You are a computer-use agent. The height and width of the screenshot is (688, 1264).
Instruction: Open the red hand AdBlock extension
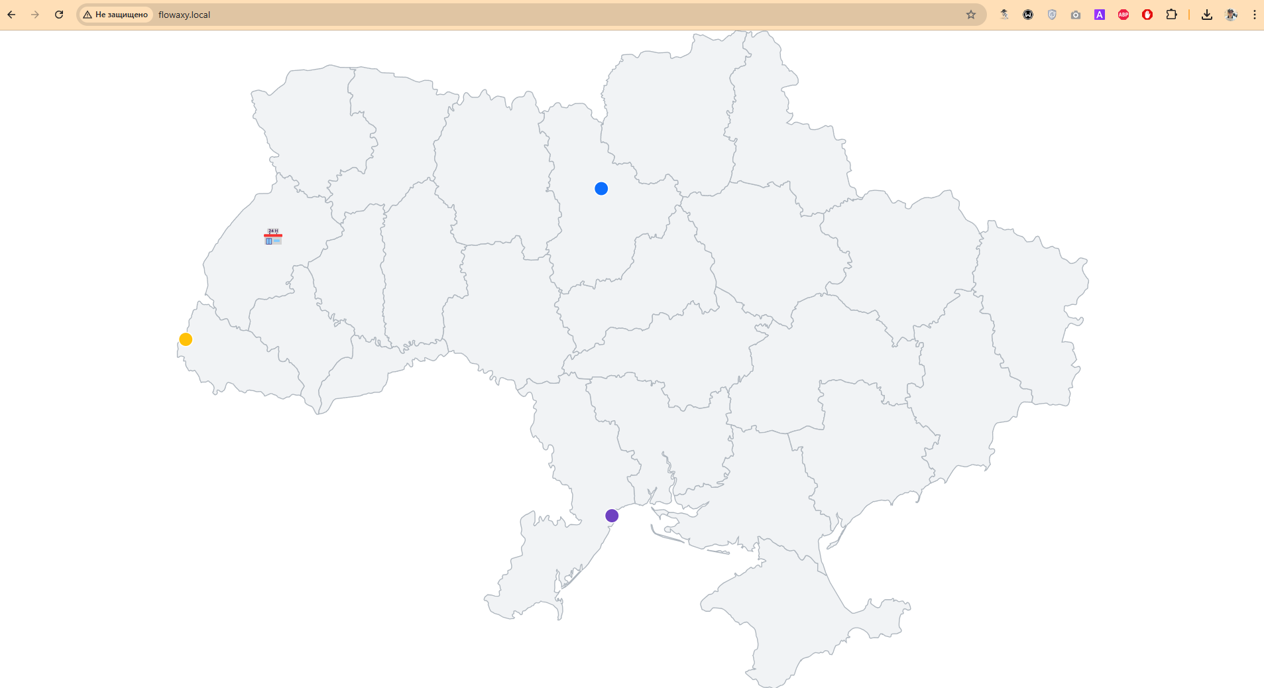[x=1147, y=15]
